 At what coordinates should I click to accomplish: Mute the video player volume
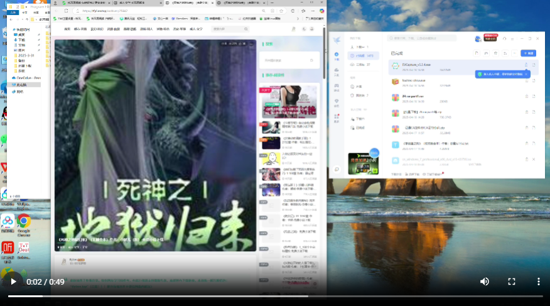click(485, 281)
